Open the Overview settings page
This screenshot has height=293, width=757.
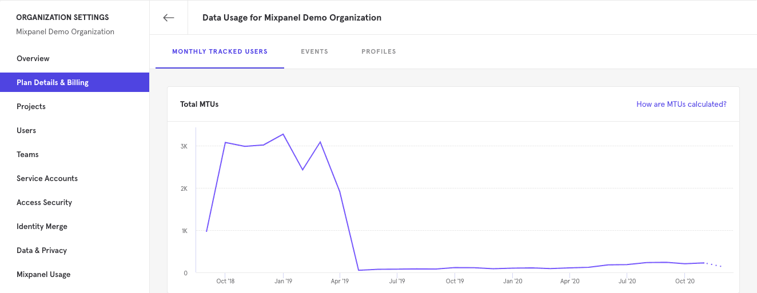pyautogui.click(x=33, y=58)
